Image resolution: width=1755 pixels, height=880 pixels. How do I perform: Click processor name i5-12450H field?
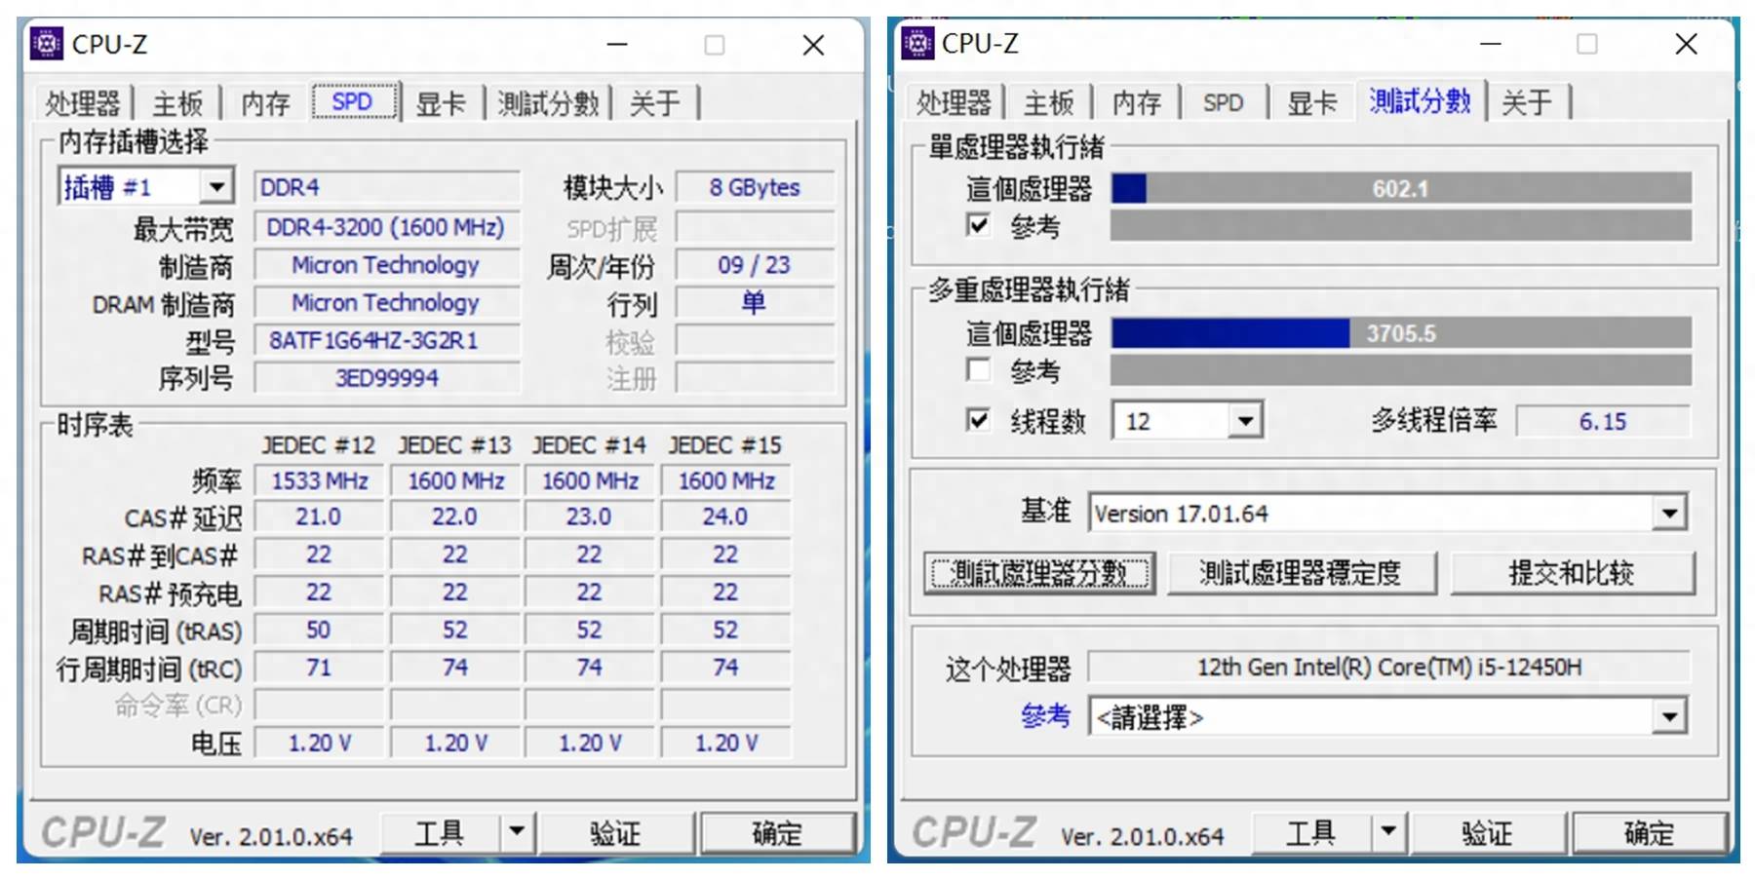coord(1389,667)
